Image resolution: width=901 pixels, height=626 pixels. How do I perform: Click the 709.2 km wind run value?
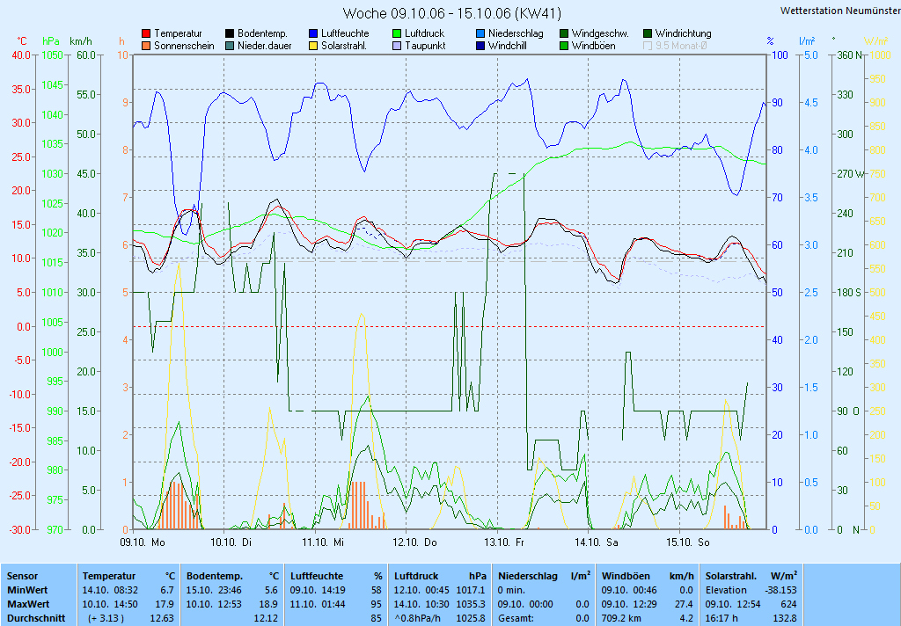pos(623,619)
